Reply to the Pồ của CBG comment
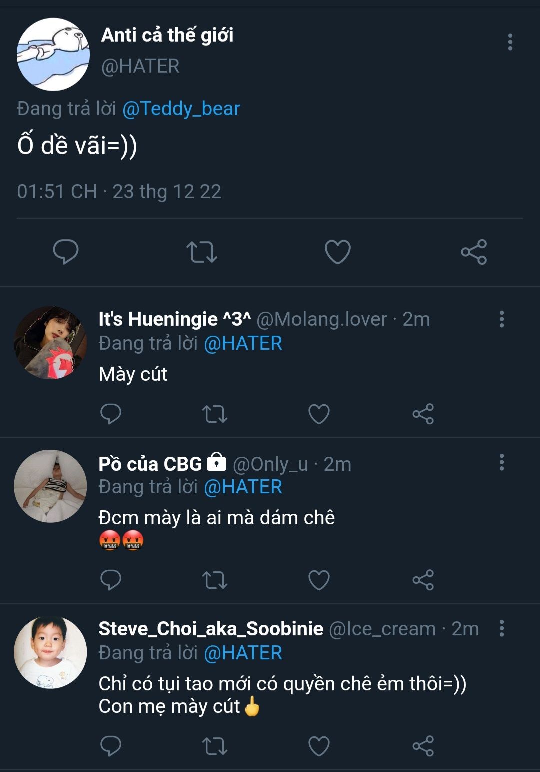 tap(111, 580)
